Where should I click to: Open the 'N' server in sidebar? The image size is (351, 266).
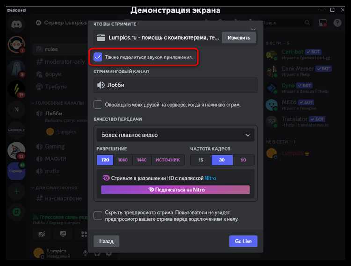coord(16,109)
